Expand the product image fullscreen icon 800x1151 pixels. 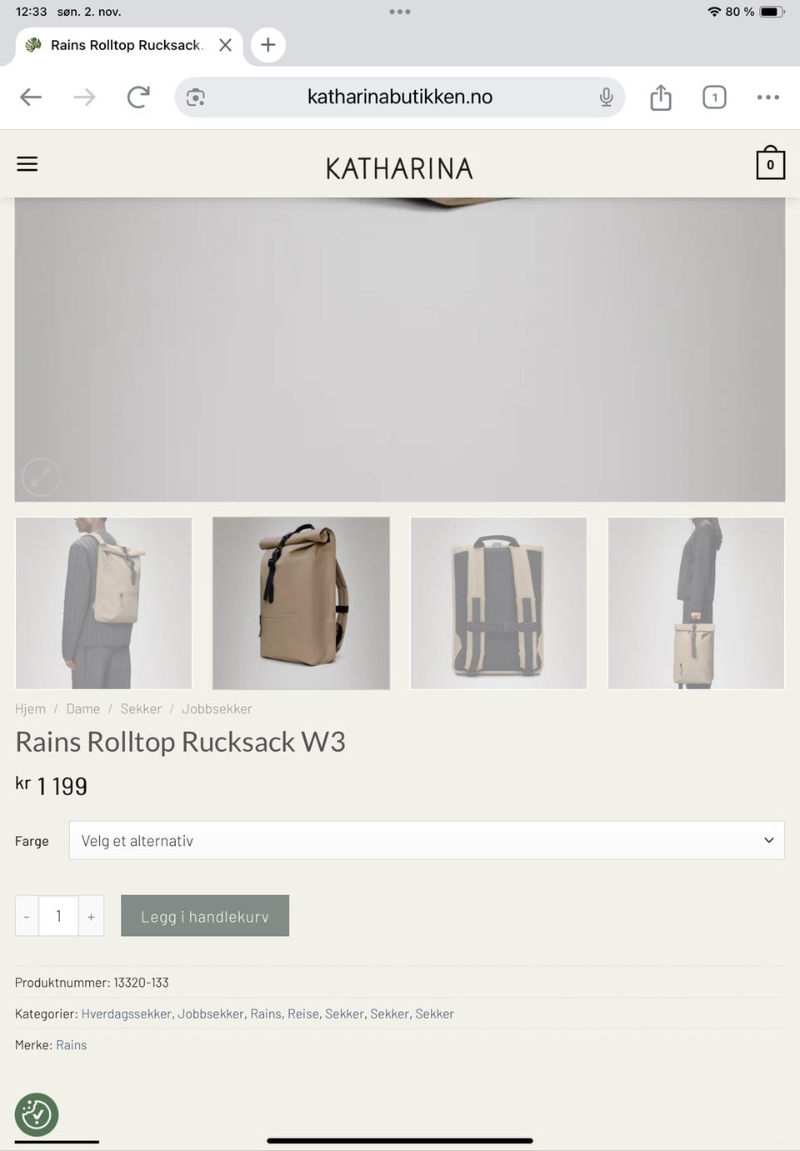[41, 478]
